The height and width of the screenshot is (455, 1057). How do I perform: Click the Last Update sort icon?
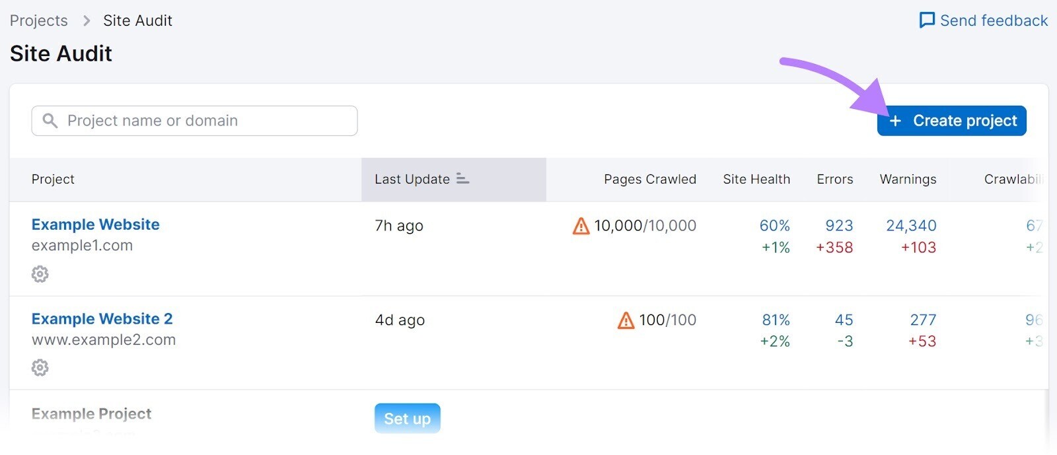tap(462, 179)
